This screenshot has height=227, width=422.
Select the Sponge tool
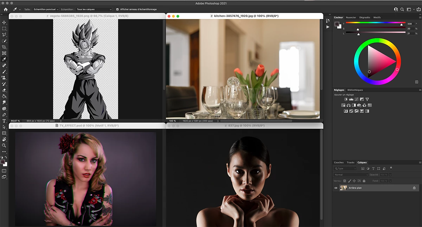pos(4,108)
